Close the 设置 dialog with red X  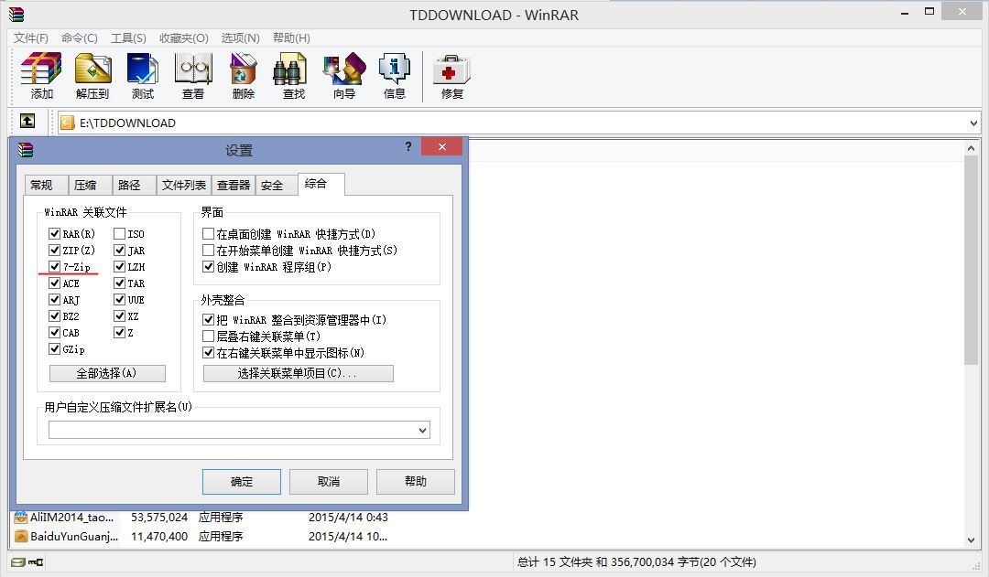(442, 147)
